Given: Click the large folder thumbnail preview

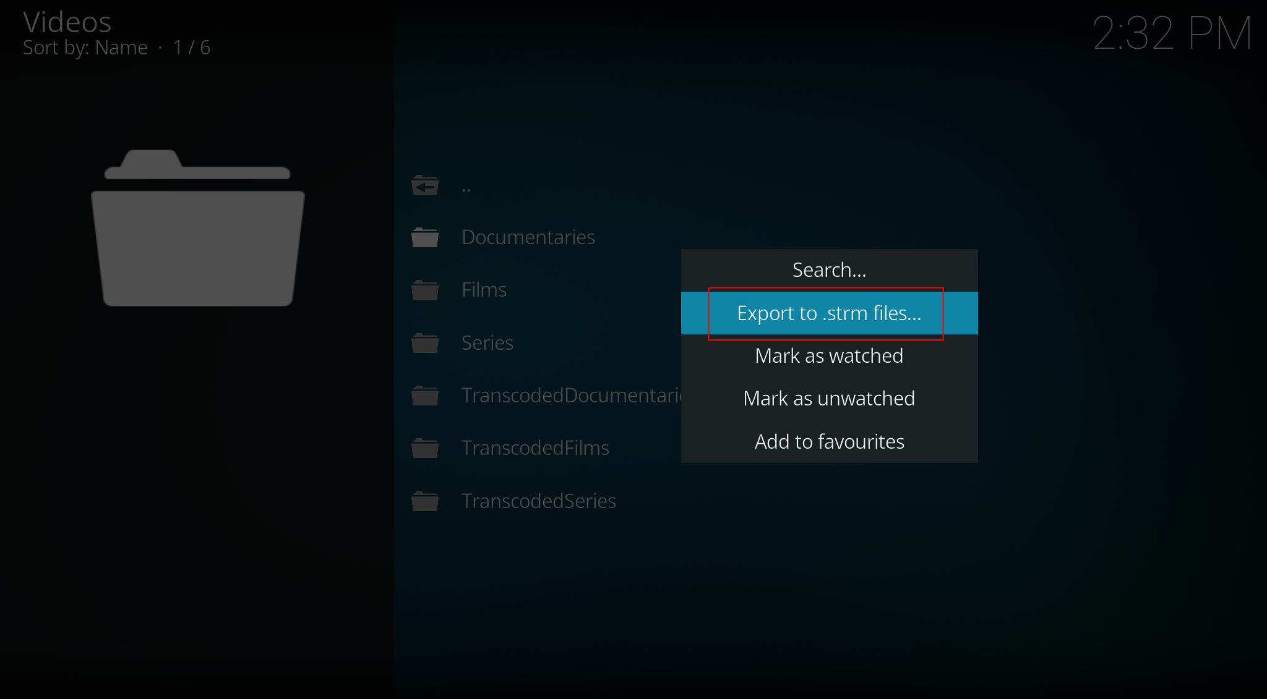Looking at the screenshot, I should [198, 229].
